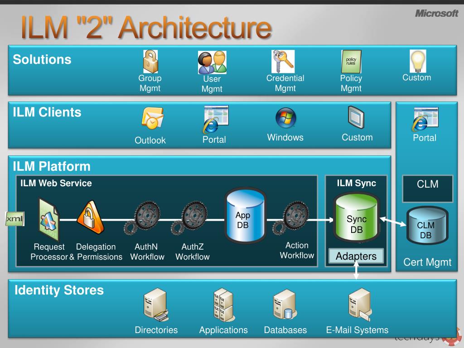The width and height of the screenshot is (464, 348).
Task: Click the Custom lightbulb icon in Solutions
Action: [x=418, y=61]
